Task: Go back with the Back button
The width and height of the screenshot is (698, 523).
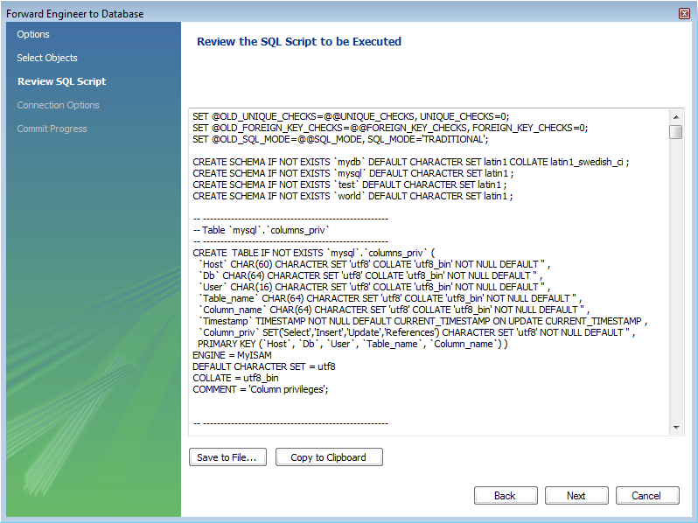Action: coord(505,496)
